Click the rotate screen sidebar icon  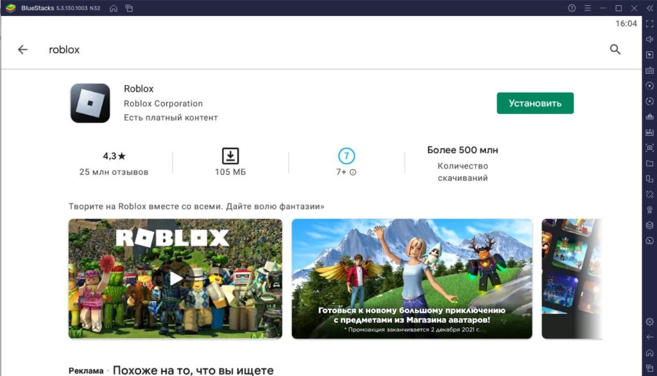(x=649, y=179)
